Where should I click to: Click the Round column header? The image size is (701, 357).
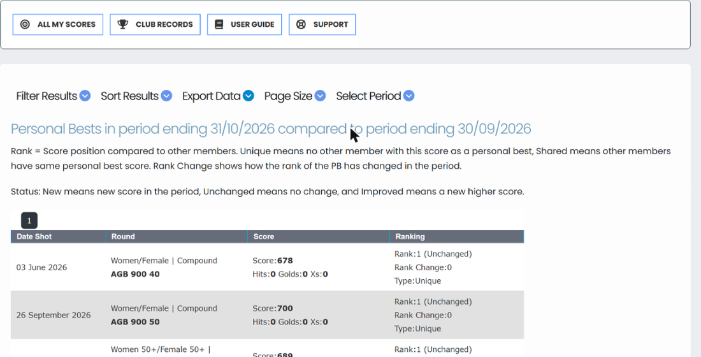(x=177, y=237)
